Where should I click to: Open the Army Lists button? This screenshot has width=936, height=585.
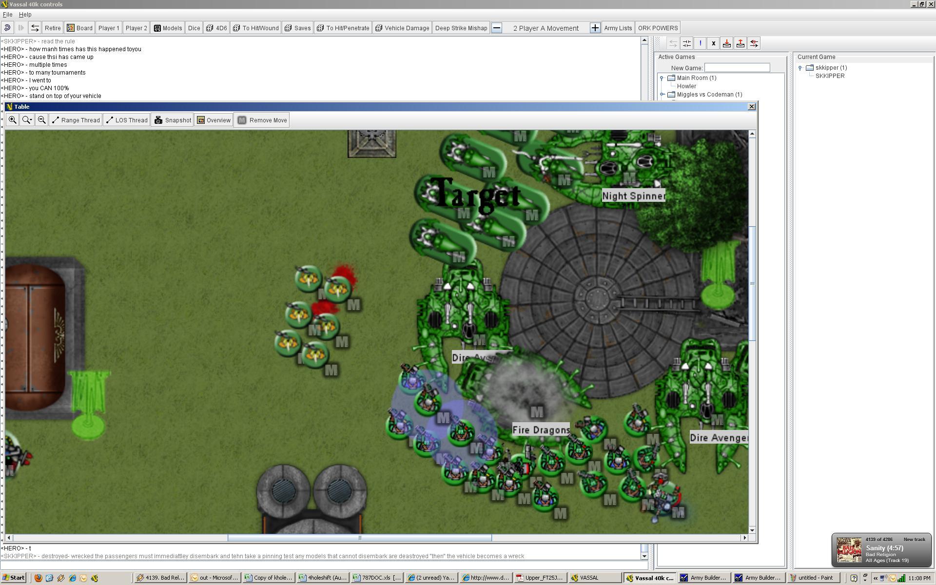pyautogui.click(x=618, y=28)
